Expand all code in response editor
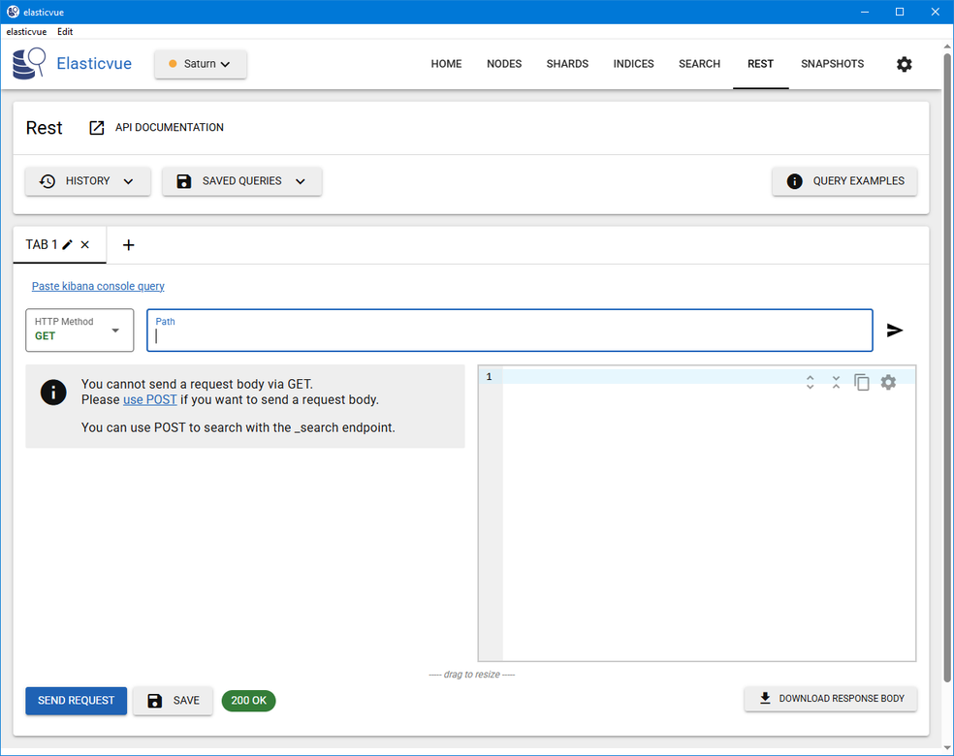 810,382
